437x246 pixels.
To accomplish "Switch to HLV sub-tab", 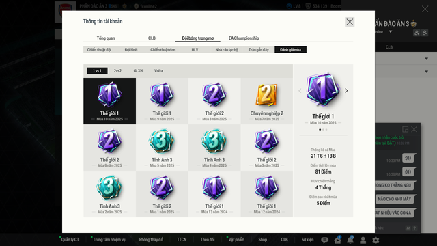I will click(195, 50).
